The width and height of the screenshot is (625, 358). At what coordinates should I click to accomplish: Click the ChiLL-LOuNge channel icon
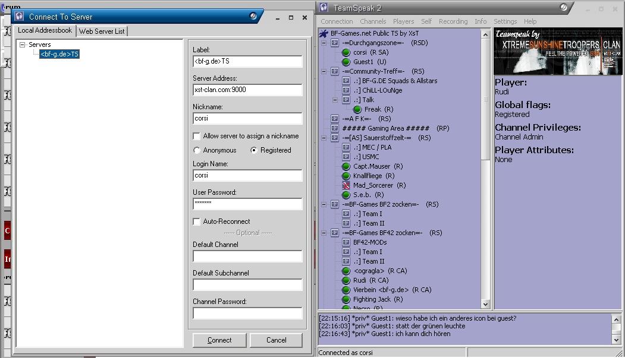click(346, 90)
